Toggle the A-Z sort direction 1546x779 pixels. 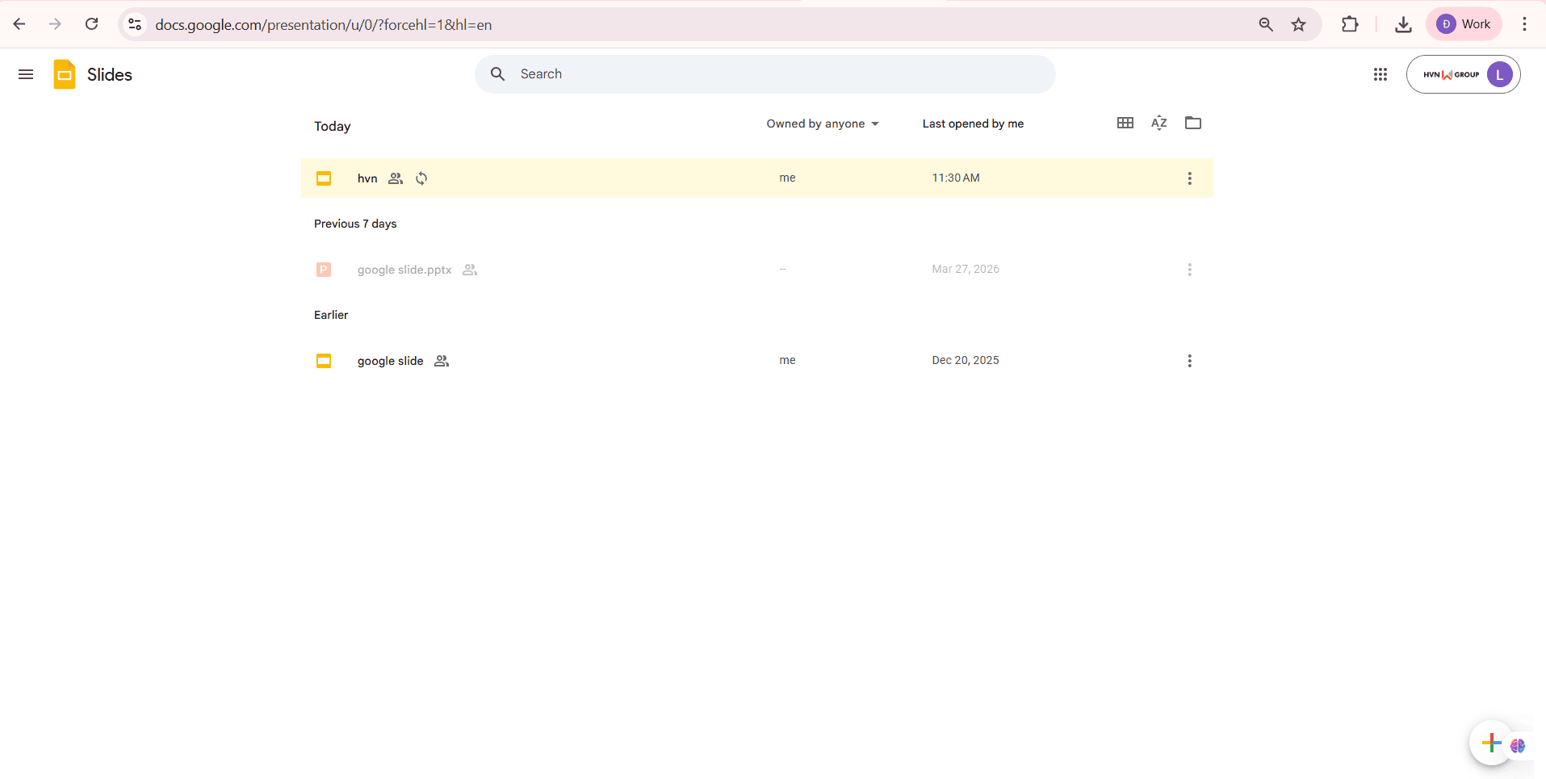(1158, 123)
